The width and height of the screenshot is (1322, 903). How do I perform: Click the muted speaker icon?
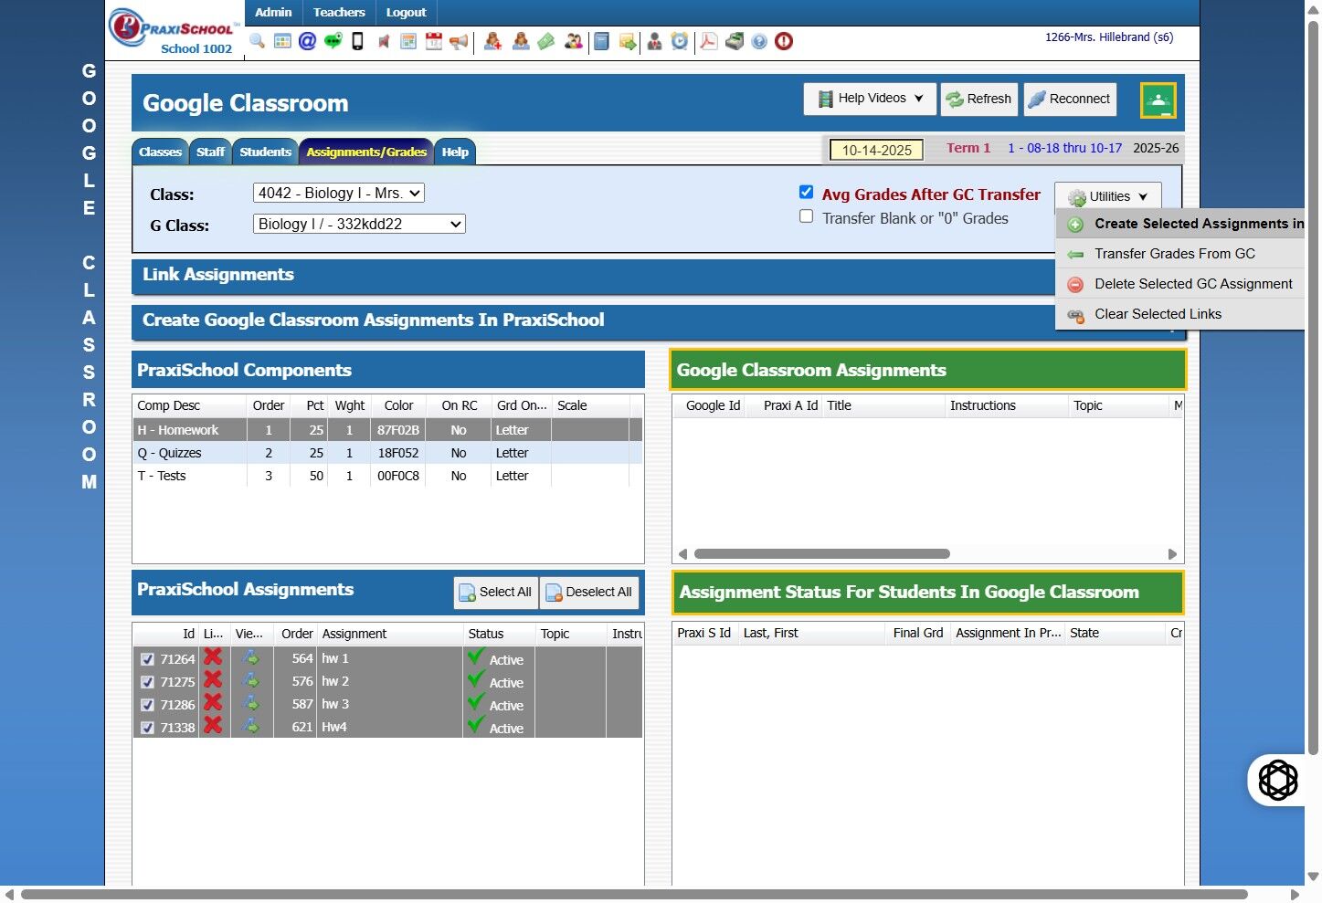(x=384, y=41)
